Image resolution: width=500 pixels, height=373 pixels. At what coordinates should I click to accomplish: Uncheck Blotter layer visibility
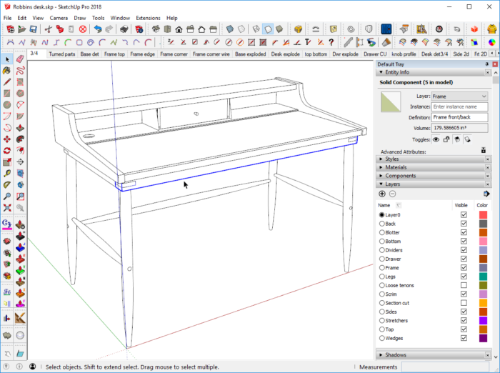click(464, 233)
